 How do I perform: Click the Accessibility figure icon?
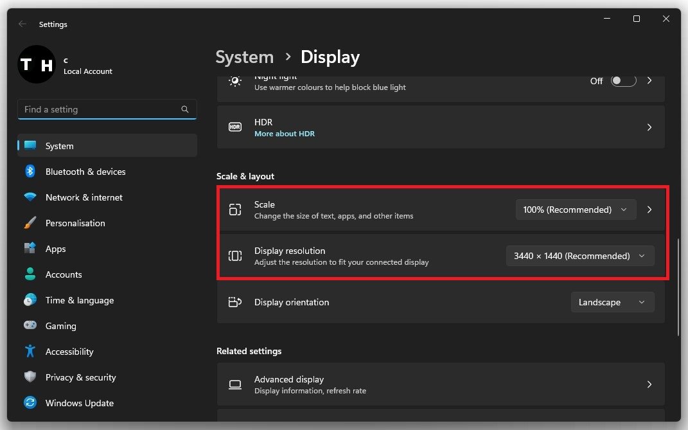click(30, 352)
